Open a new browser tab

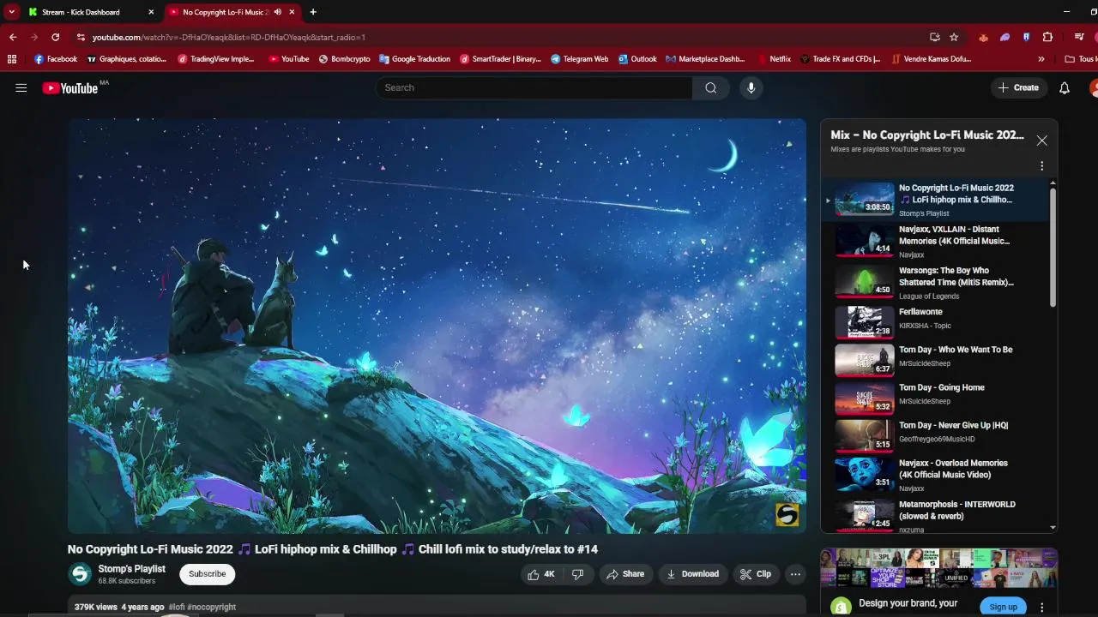(313, 12)
